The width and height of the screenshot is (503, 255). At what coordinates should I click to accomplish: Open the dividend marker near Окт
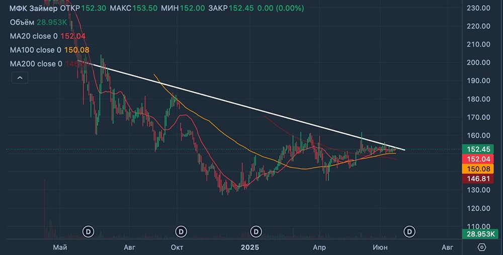pos(181,231)
